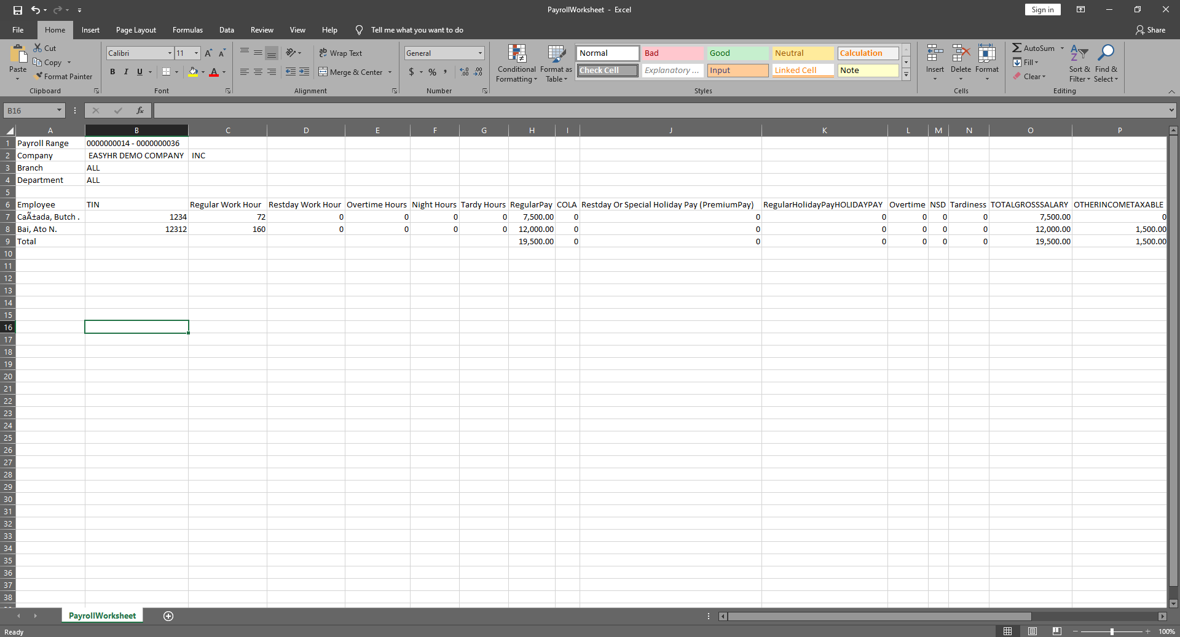Open the Name Box dropdown arrow
The width and height of the screenshot is (1180, 637).
(x=59, y=110)
